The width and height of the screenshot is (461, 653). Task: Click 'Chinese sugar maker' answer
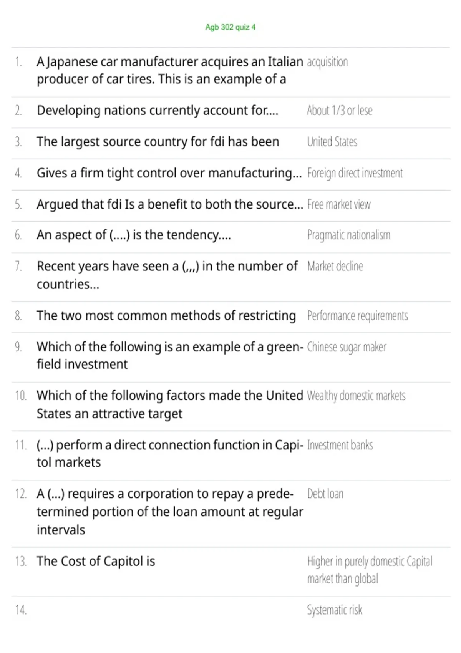tap(347, 347)
